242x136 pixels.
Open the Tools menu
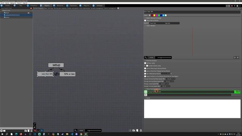tap(19, 3)
